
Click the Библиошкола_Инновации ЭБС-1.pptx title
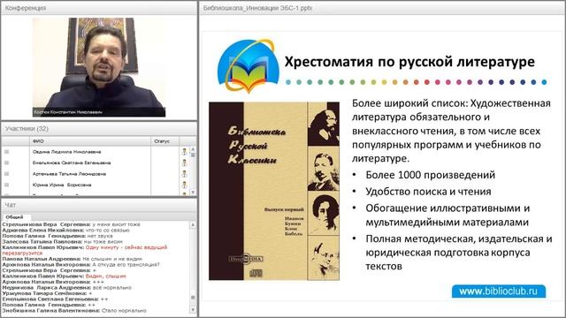coord(257,8)
